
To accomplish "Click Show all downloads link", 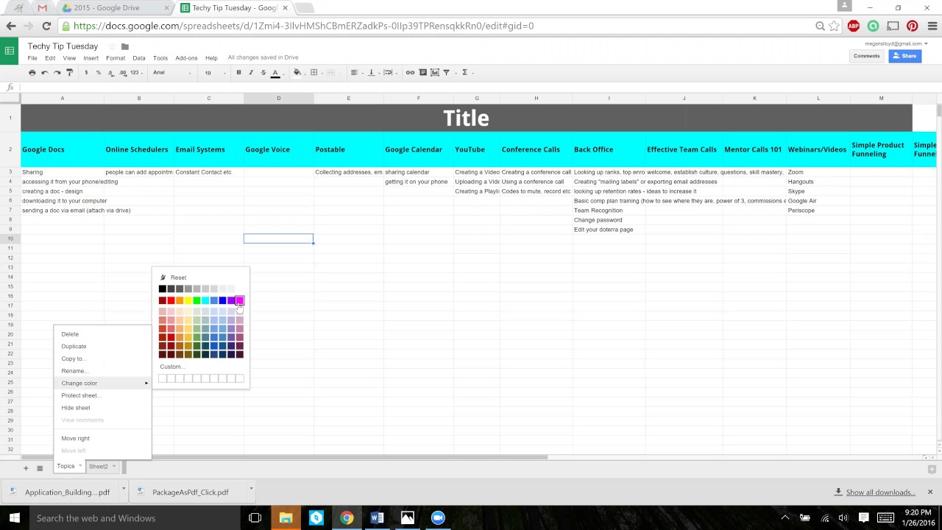I will point(880,492).
